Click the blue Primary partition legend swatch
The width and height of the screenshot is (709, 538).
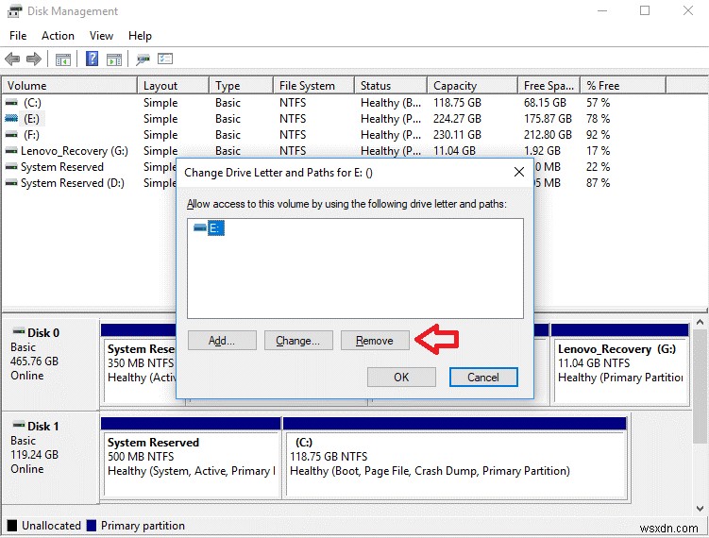pos(92,526)
